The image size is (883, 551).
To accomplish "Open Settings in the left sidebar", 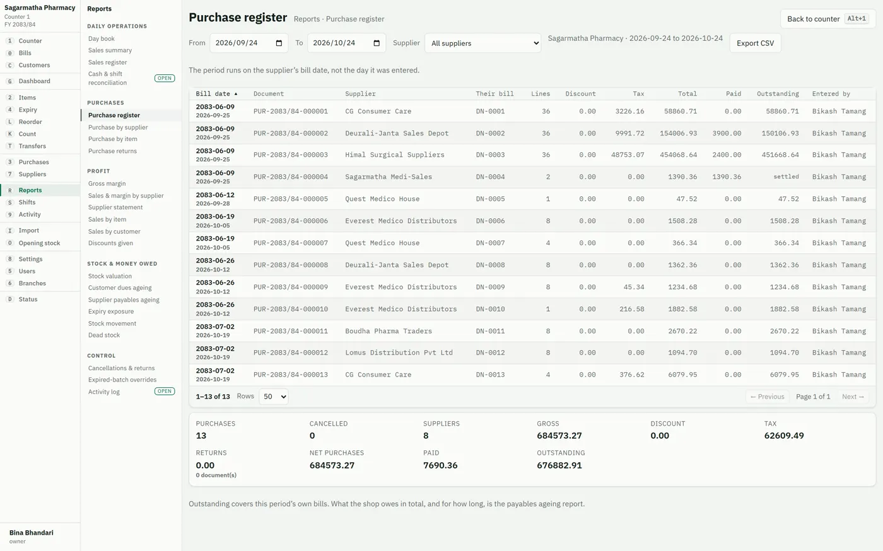I will [40, 259].
